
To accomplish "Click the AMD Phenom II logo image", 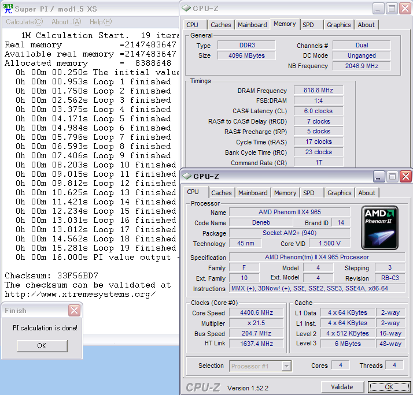I will click(379, 228).
